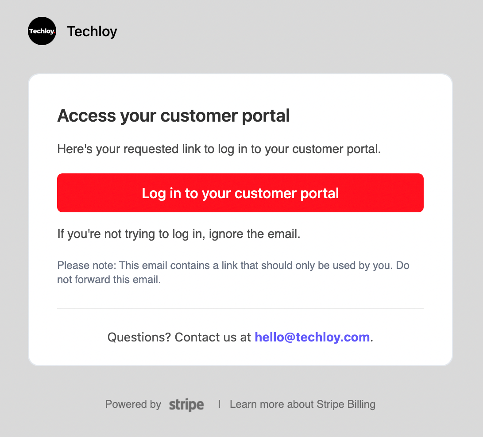This screenshot has width=483, height=437.
Task: Click the Stripe logo in the footer
Action: [x=186, y=405]
